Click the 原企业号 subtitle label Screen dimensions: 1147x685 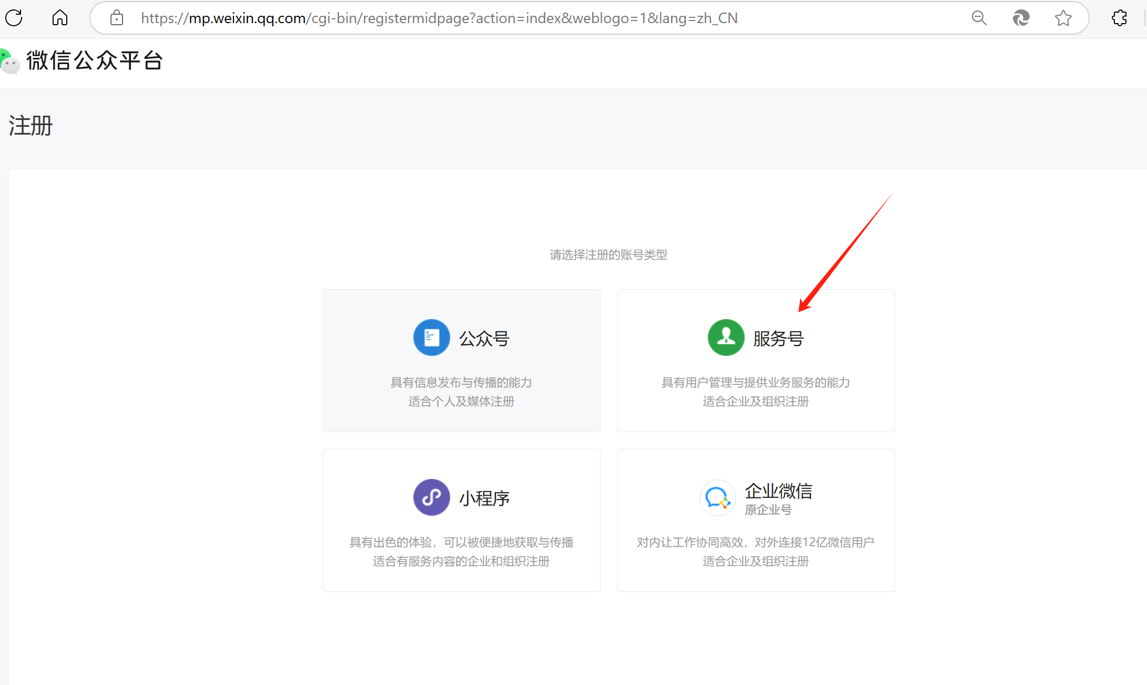click(x=768, y=510)
